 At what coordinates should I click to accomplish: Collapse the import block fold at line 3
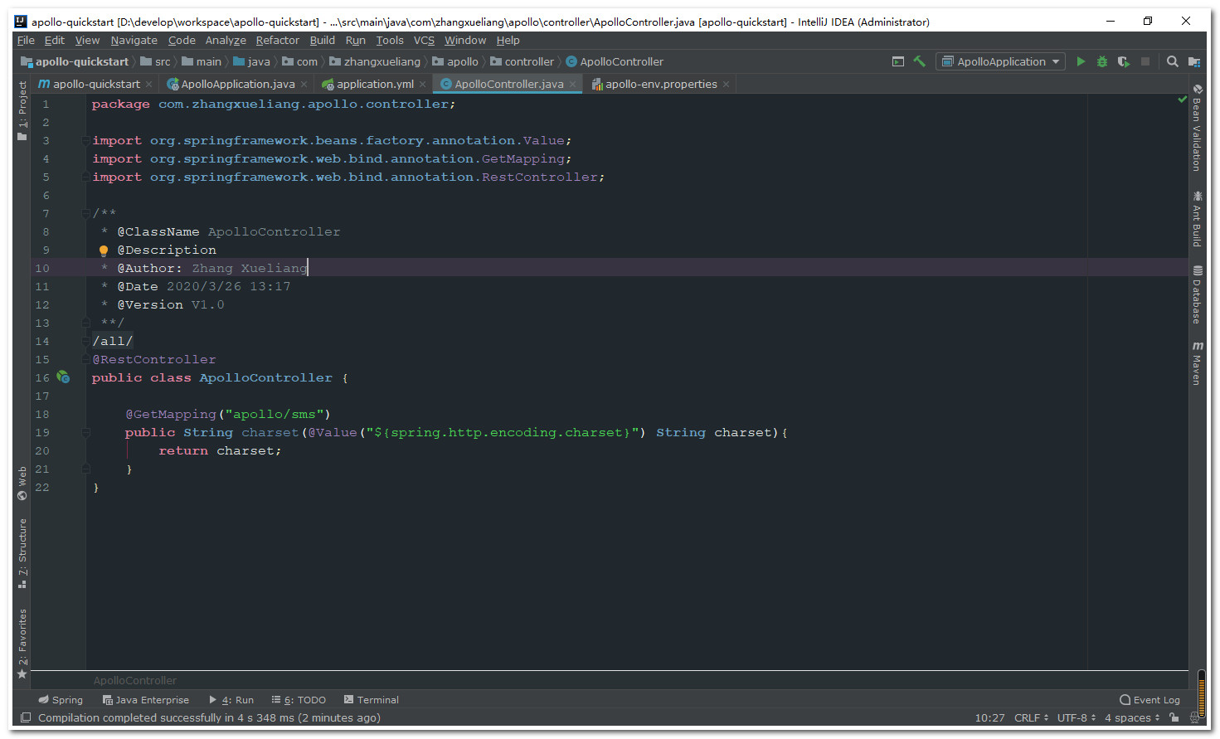tap(86, 141)
